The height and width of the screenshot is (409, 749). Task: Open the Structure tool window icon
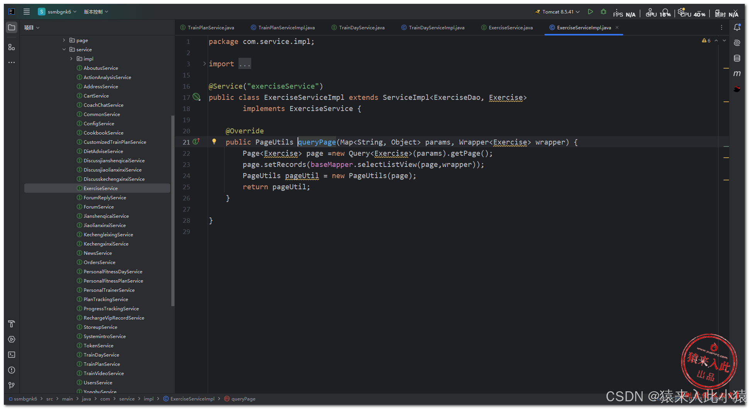click(x=12, y=47)
